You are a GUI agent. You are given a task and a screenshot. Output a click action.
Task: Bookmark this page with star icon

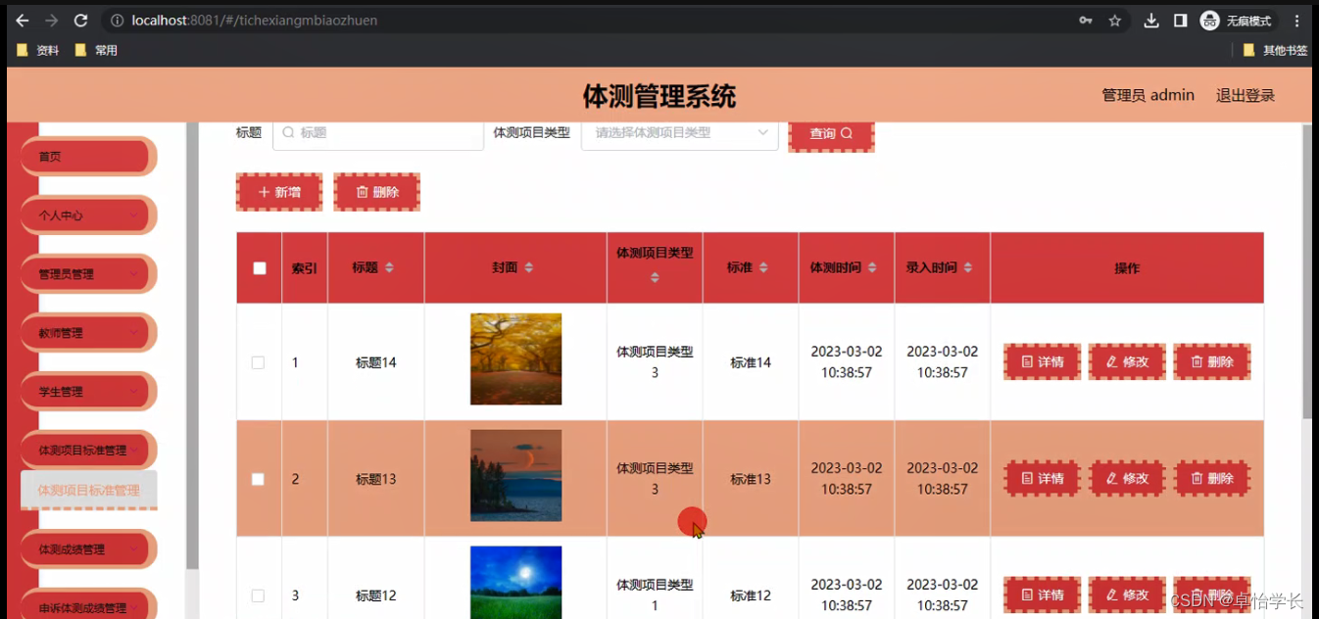point(1114,21)
